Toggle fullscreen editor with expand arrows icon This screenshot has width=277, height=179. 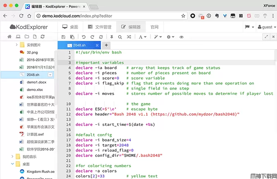266,37
